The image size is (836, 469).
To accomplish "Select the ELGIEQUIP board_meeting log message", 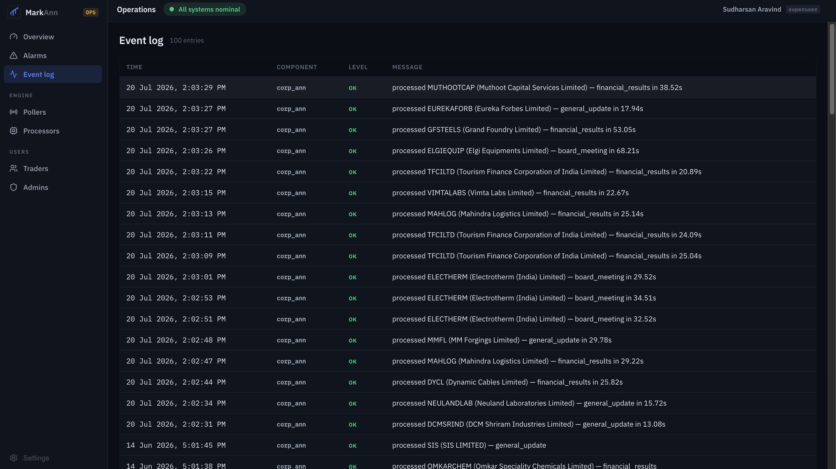I will pyautogui.click(x=515, y=151).
